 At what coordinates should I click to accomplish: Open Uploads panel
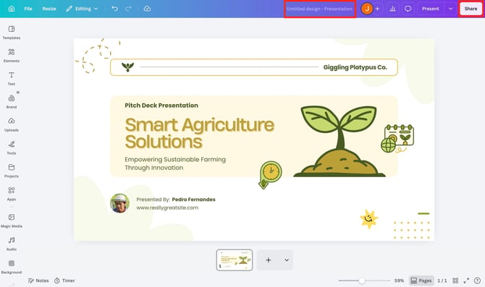coord(12,125)
